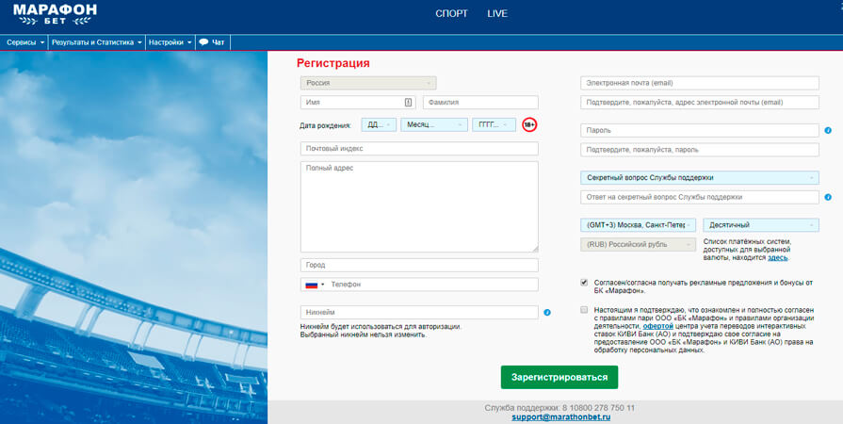Open the Россия country dropdown
Image resolution: width=843 pixels, height=424 pixels.
(368, 83)
